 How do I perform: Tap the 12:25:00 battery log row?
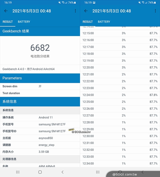click(120, 102)
